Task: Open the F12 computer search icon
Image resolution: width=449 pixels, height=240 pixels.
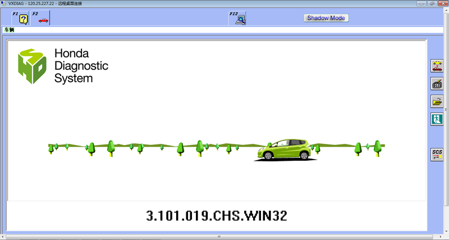Action: point(237,18)
